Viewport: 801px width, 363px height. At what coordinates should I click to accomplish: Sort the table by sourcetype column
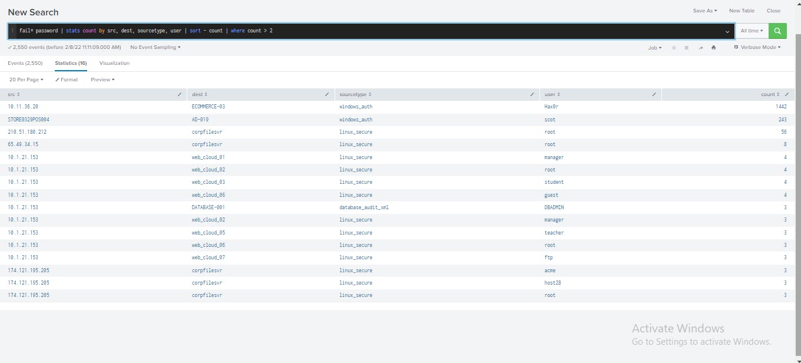pos(355,94)
